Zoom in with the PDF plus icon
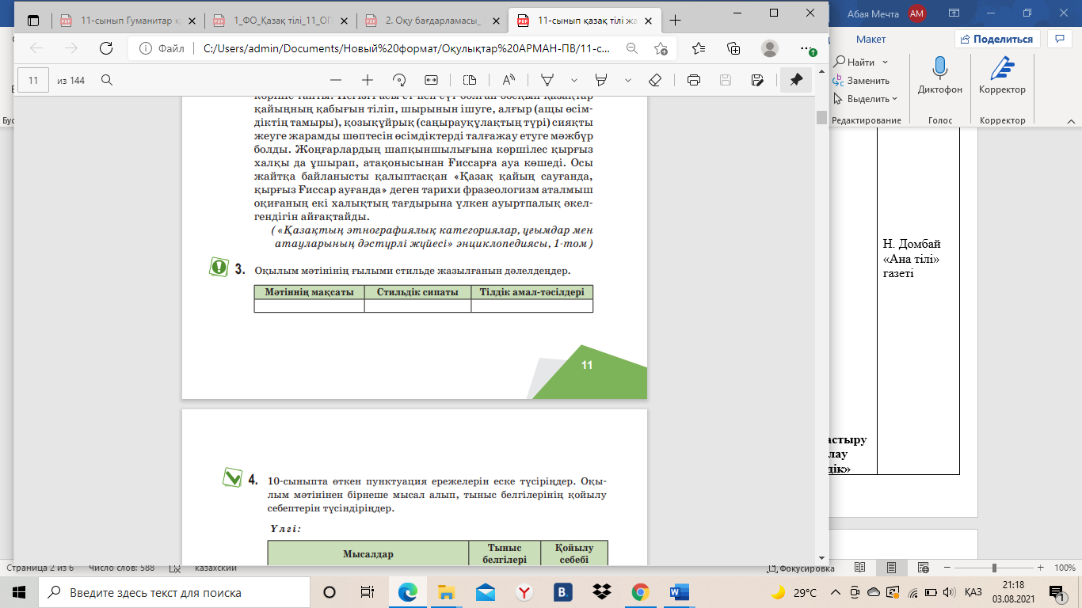This screenshot has height=608, width=1082. click(368, 80)
